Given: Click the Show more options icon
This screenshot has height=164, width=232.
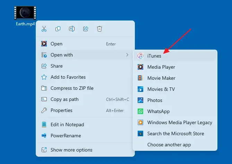Looking at the screenshot, I should point(44,150).
